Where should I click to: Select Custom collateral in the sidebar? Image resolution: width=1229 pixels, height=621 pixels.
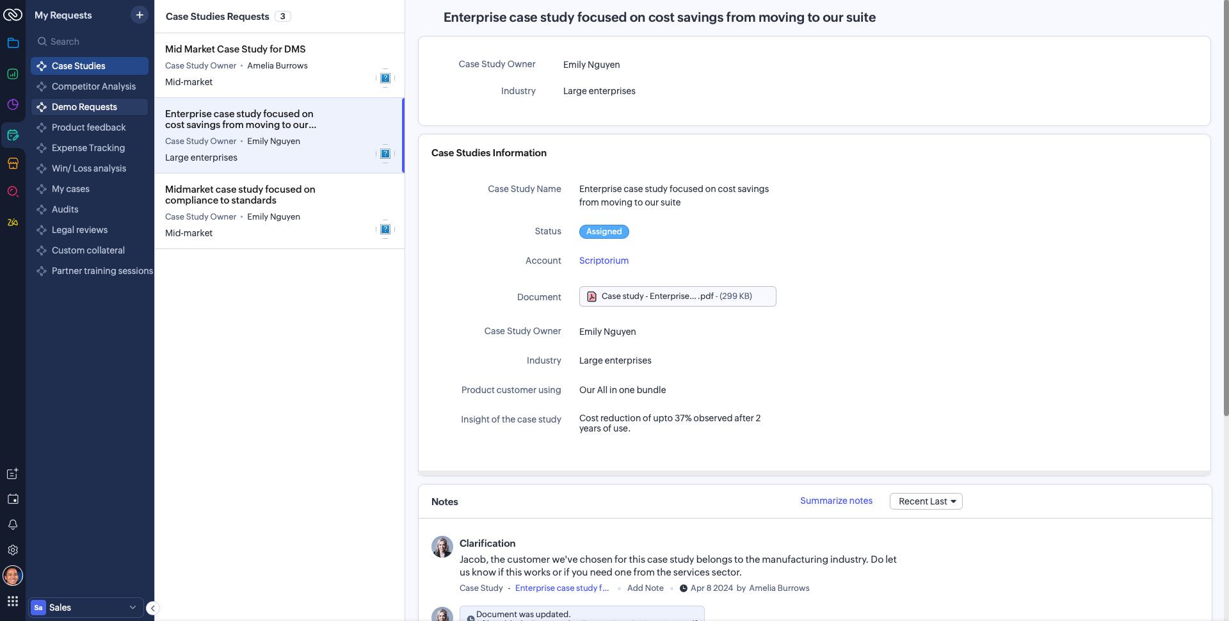click(x=90, y=250)
